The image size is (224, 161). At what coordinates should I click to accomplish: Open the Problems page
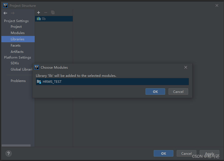[x=18, y=81]
